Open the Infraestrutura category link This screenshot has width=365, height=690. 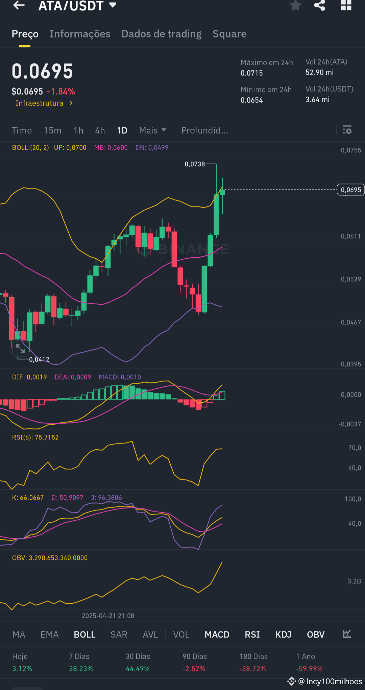[x=44, y=103]
